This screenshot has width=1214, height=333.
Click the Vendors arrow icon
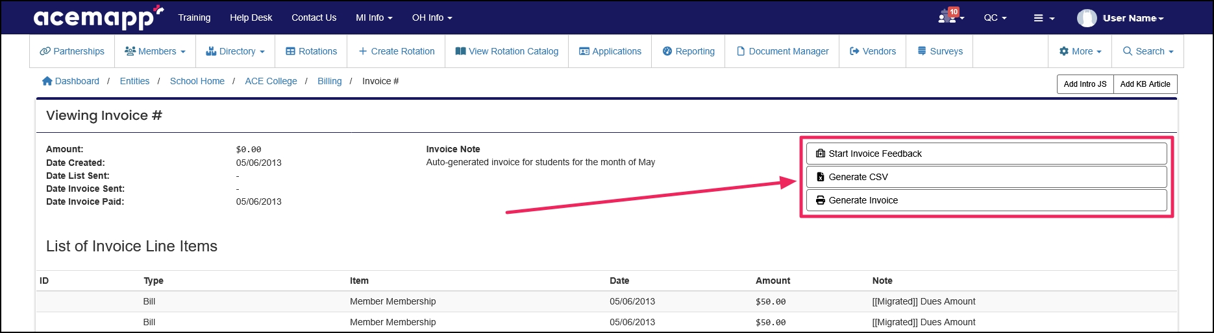point(854,51)
